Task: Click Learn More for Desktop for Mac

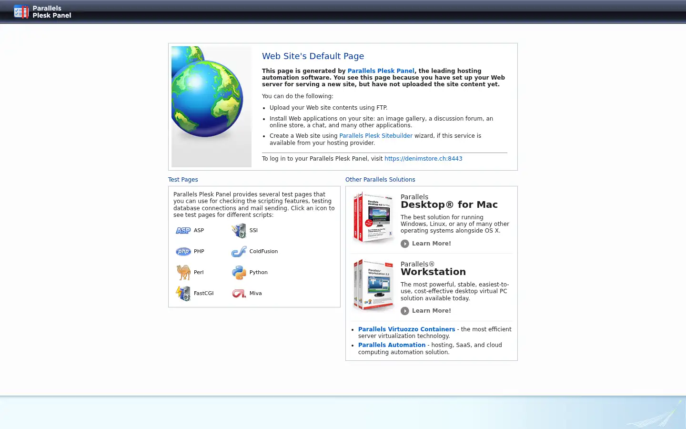Action: (431, 244)
